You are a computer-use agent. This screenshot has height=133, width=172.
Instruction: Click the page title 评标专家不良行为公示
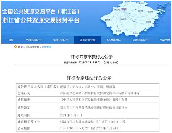pos(92,57)
